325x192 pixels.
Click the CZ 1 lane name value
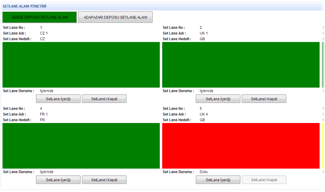pyautogui.click(x=44, y=33)
